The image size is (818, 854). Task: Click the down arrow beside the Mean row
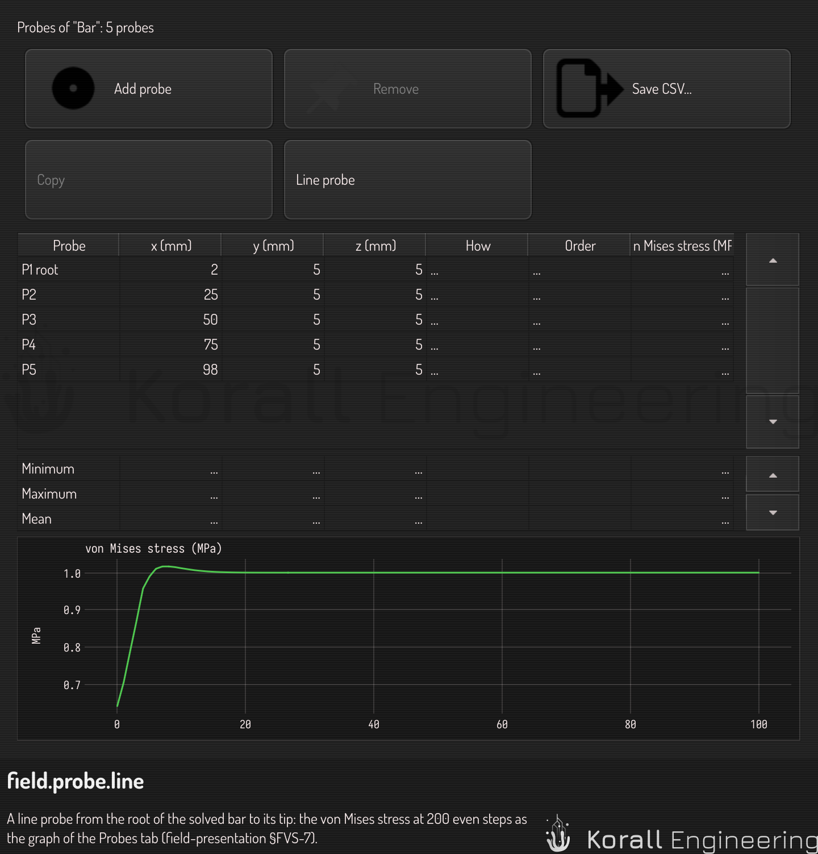pyautogui.click(x=773, y=512)
